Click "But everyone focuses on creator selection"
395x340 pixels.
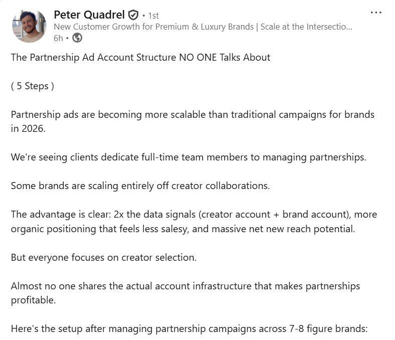click(x=104, y=257)
